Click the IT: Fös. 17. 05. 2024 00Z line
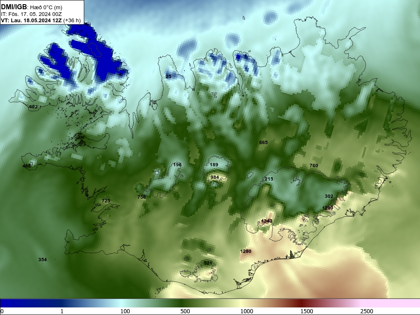The image size is (420, 315). (31, 14)
